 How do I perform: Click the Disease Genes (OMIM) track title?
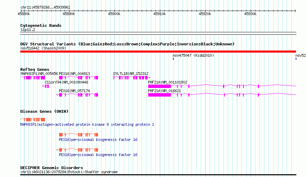click(x=44, y=111)
